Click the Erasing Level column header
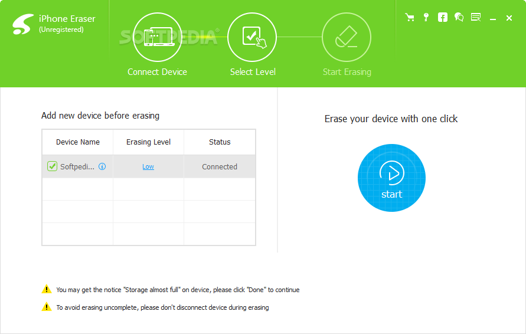The width and height of the screenshot is (526, 334). pyautogui.click(x=148, y=142)
